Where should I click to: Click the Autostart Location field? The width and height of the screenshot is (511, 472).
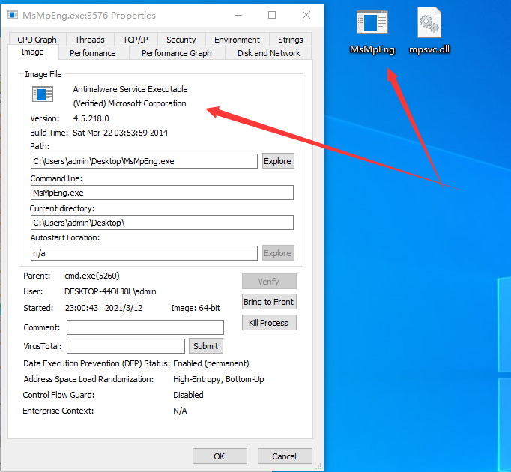(144, 253)
